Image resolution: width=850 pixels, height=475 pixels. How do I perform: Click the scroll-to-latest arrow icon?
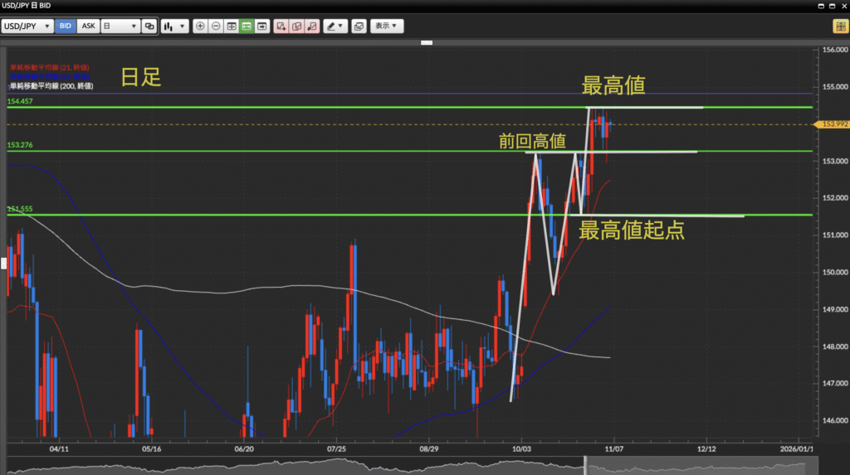(x=262, y=27)
